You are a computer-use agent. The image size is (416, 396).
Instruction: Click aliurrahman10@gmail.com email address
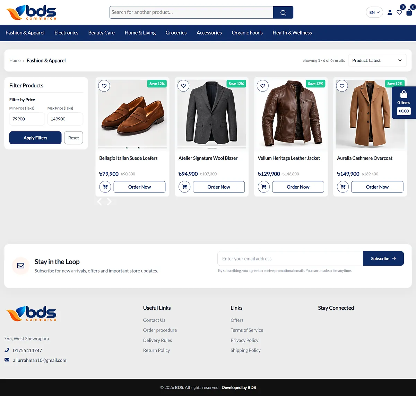(40, 360)
